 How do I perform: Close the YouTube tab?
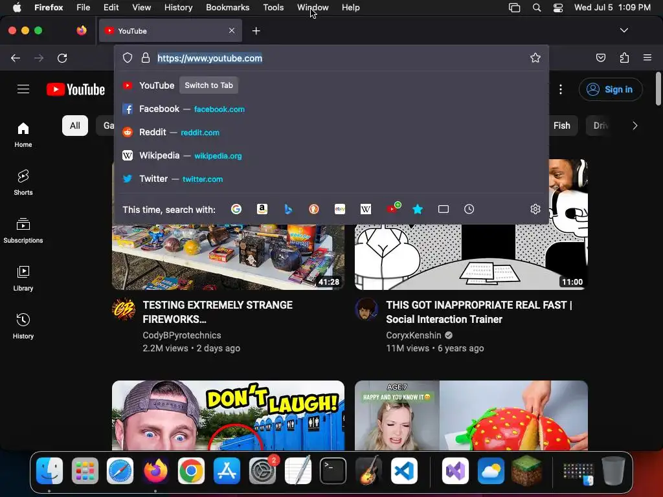pyautogui.click(x=232, y=30)
